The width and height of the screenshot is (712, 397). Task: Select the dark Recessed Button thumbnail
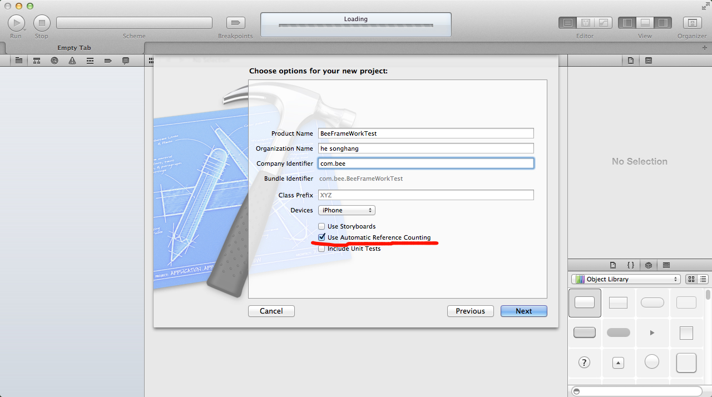pos(618,333)
